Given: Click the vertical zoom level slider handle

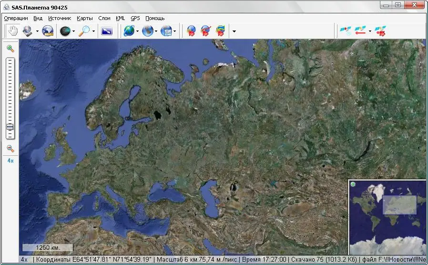Looking at the screenshot, I should click(10, 127).
